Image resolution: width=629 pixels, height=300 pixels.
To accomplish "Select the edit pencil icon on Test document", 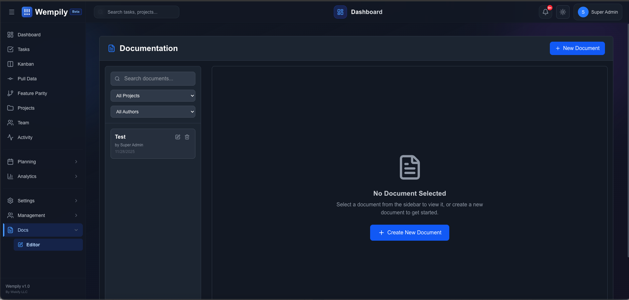I will coord(177,137).
